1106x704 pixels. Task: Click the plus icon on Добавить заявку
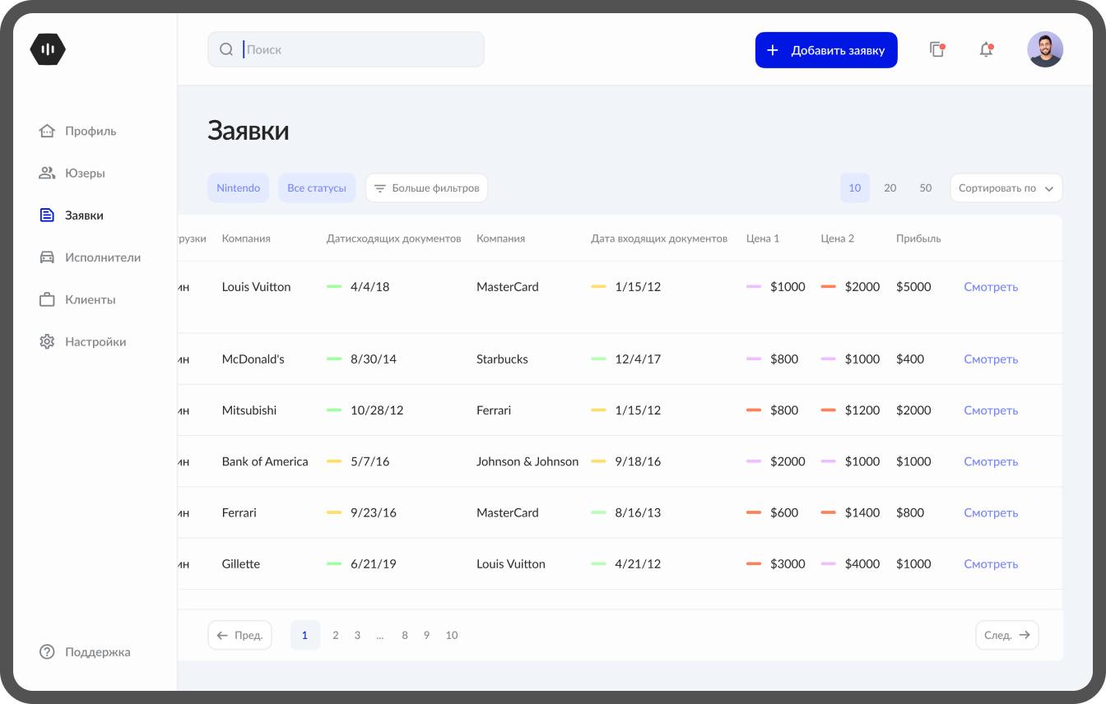(773, 50)
